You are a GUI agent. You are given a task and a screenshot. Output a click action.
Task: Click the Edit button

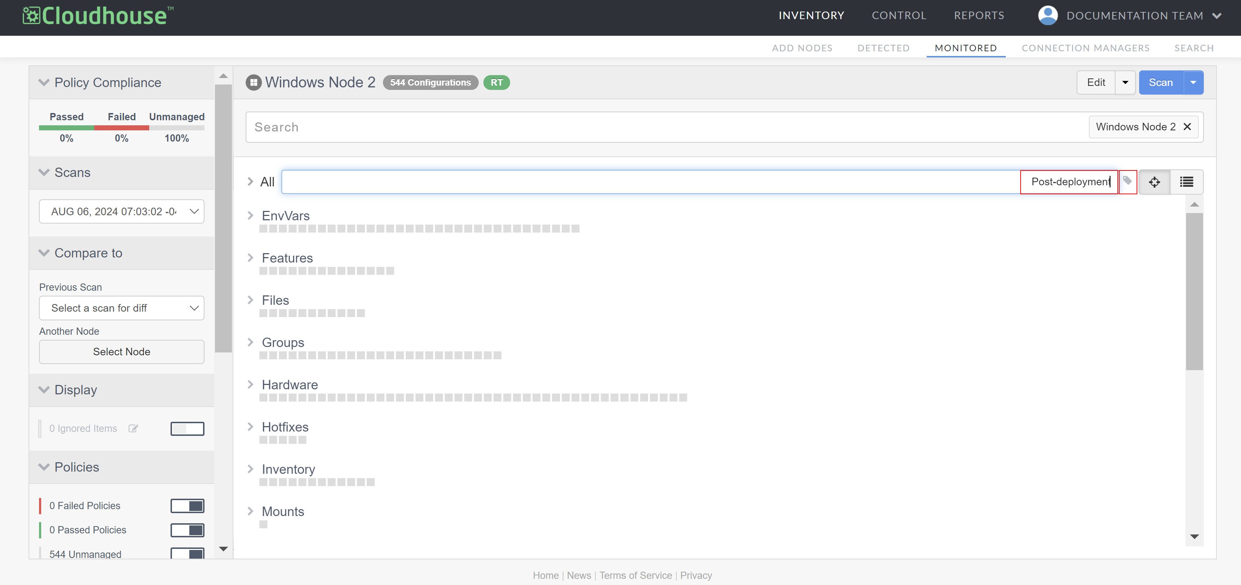pos(1096,82)
